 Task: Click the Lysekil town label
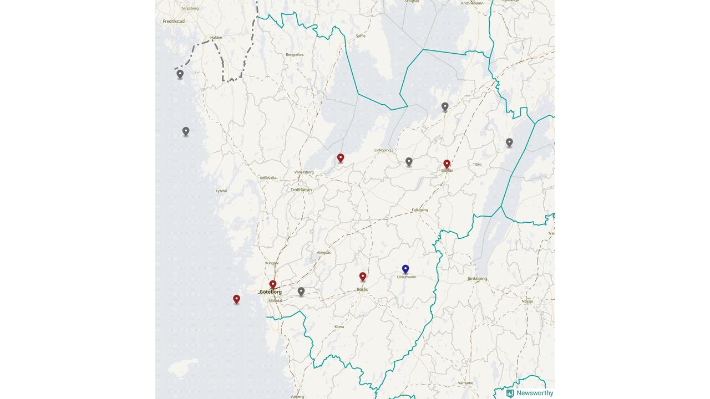221,191
